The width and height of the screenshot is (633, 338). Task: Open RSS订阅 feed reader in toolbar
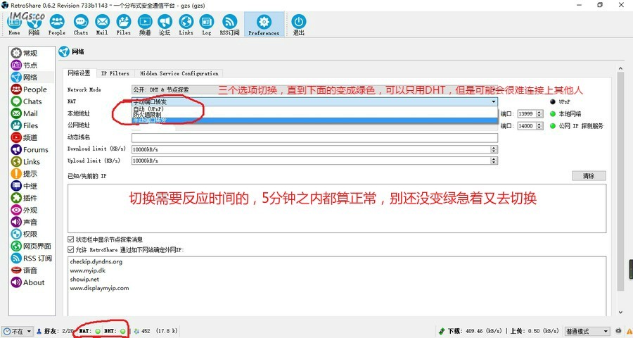229,24
